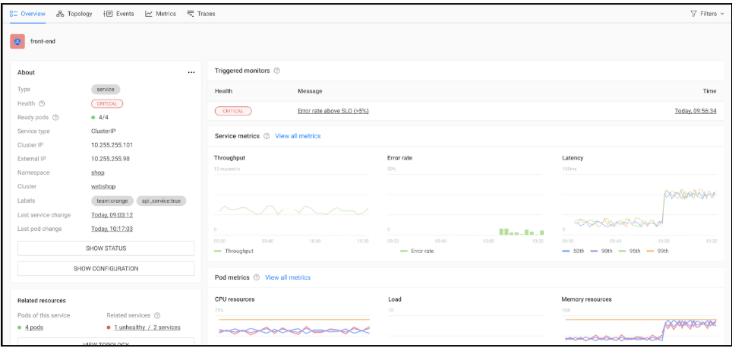Viewport: 732px width, 348px height.
Task: Open the Filters dropdown
Action: [707, 14]
